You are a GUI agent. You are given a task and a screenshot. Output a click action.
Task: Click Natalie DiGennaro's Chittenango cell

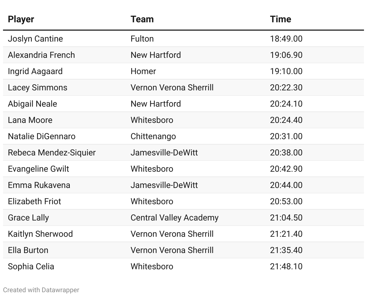click(153, 136)
